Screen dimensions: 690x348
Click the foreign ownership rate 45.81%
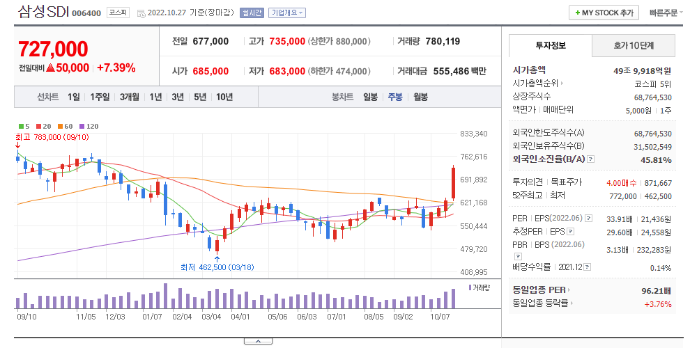(x=656, y=160)
